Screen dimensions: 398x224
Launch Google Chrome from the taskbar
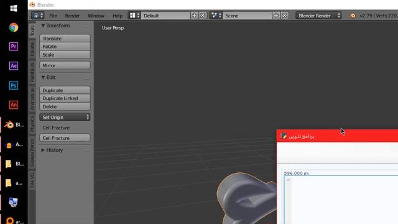pos(14,27)
